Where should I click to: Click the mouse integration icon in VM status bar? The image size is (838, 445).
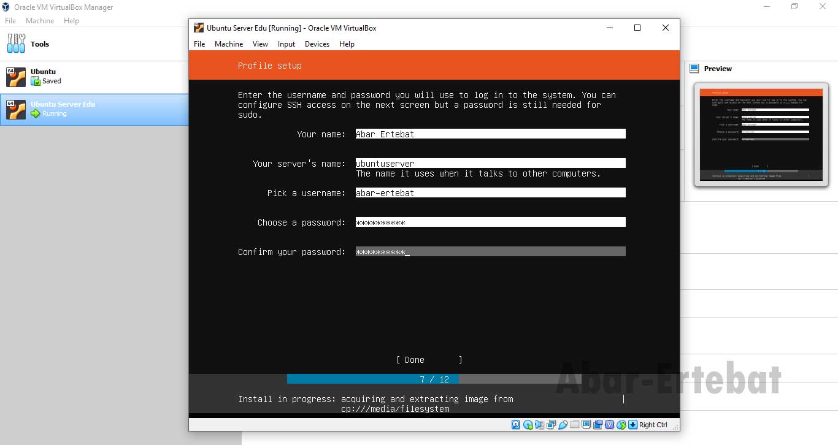(x=621, y=424)
